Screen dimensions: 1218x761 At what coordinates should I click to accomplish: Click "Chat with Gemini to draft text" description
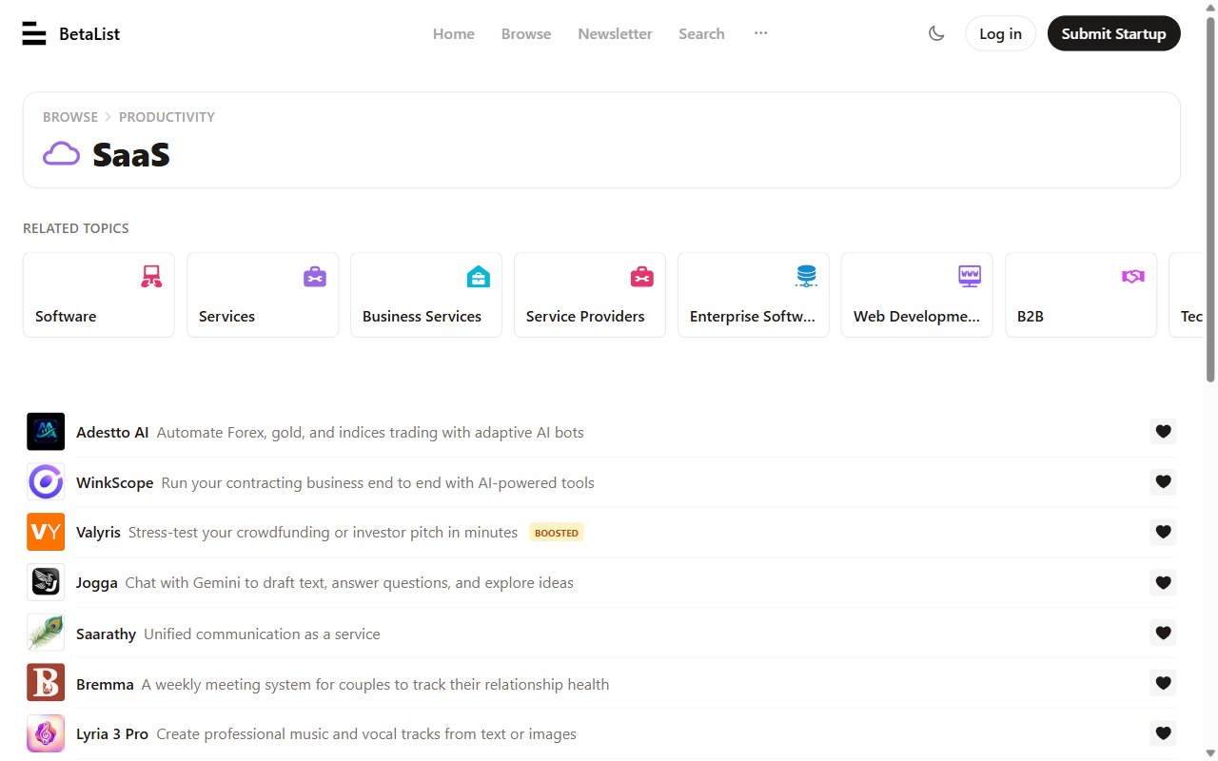(x=349, y=582)
